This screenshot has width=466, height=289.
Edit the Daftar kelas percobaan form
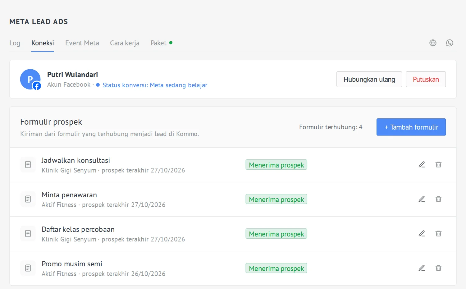[422, 233]
